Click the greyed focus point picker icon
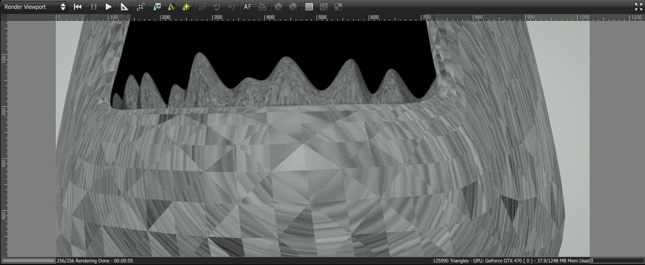 tap(232, 7)
